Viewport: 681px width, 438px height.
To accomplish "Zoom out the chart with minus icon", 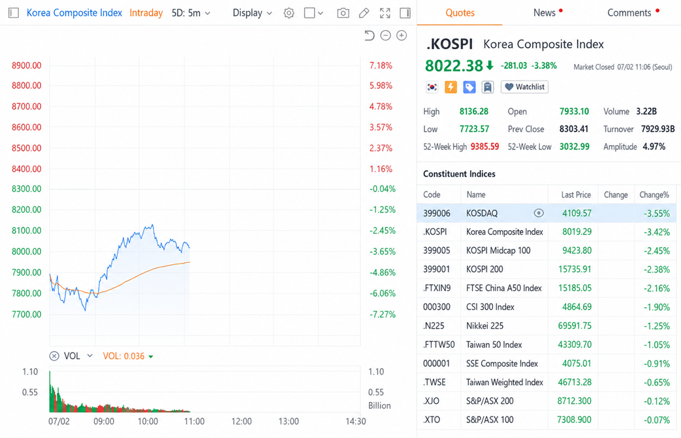I will pos(386,36).
